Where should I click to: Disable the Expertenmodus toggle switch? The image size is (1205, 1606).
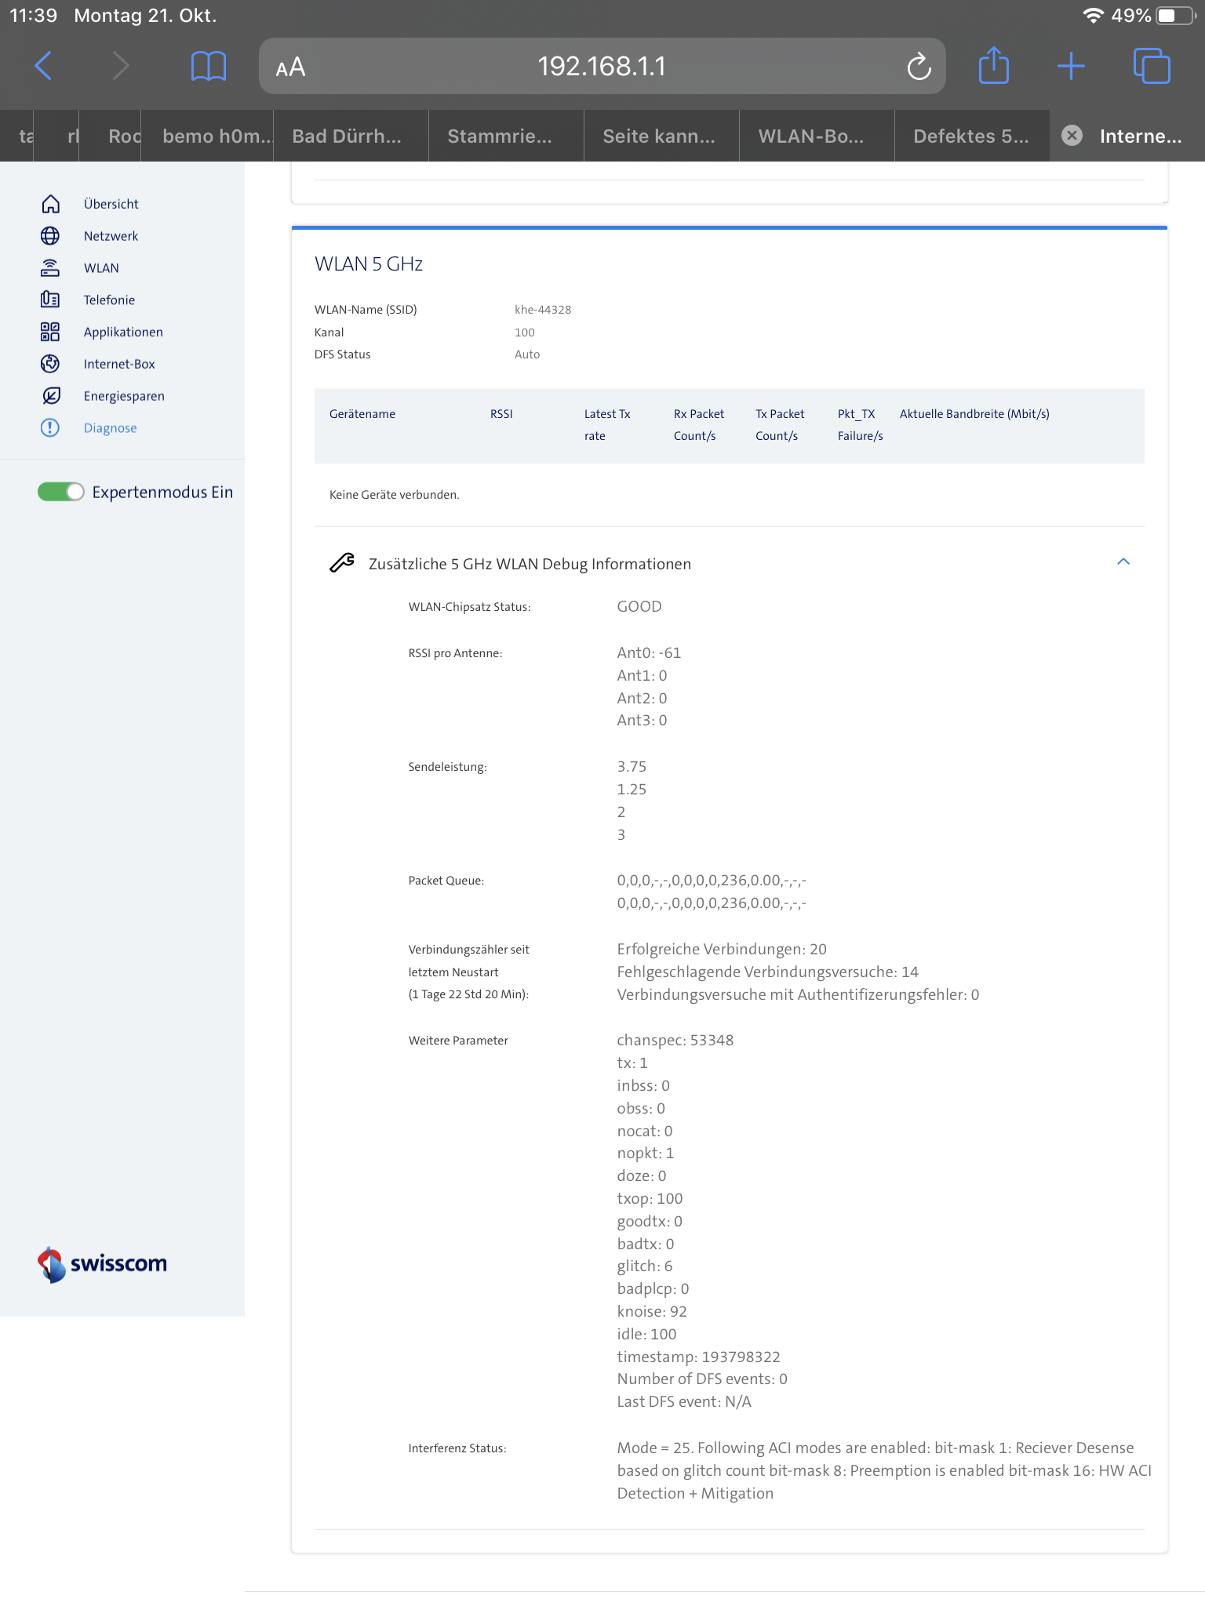(x=61, y=492)
